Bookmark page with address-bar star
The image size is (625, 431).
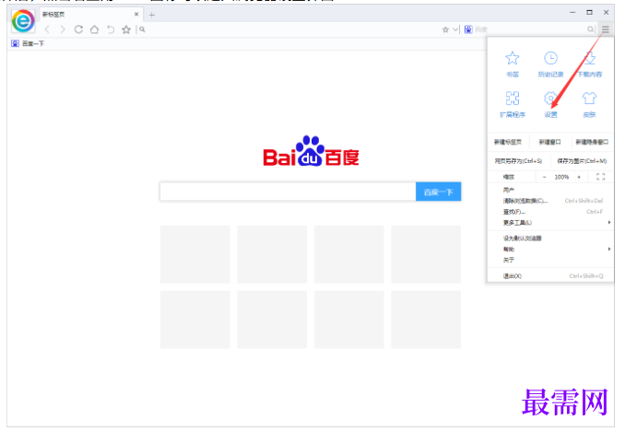[445, 29]
